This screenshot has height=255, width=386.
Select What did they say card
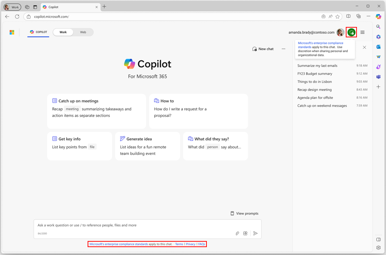coord(215,146)
